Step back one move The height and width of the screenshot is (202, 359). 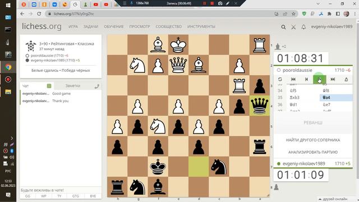tap(306, 79)
